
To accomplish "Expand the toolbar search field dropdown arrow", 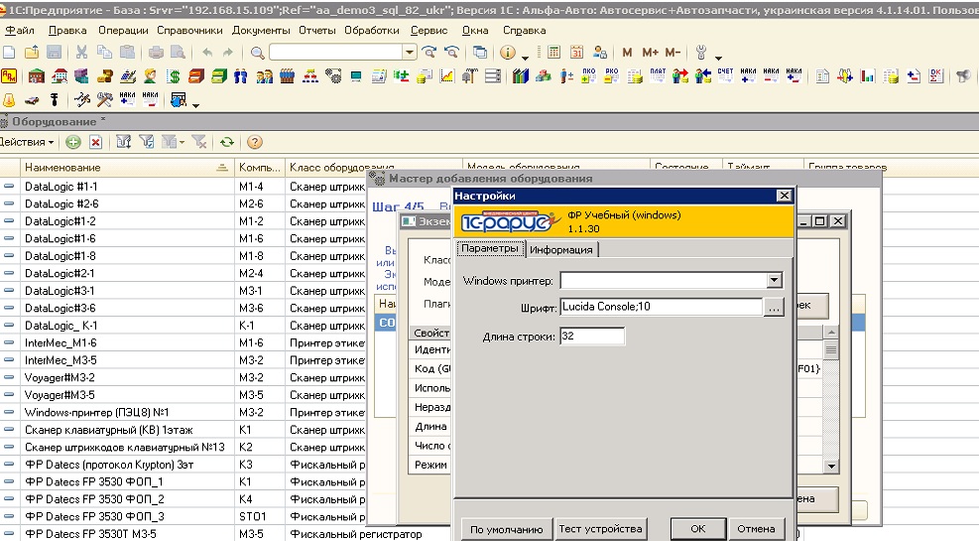I will click(410, 53).
